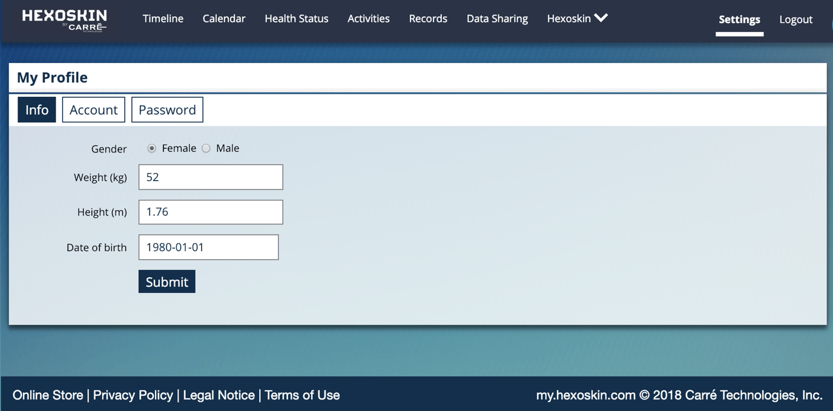Screen dimensions: 833x411
Task: Click the Settings navigation link
Action: [739, 19]
